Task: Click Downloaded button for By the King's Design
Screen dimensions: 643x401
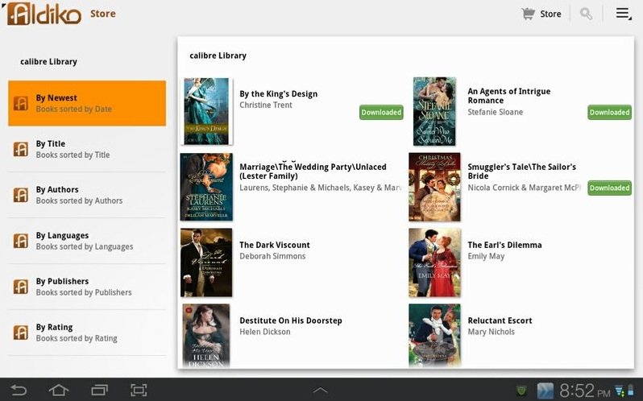Action: coord(381,112)
